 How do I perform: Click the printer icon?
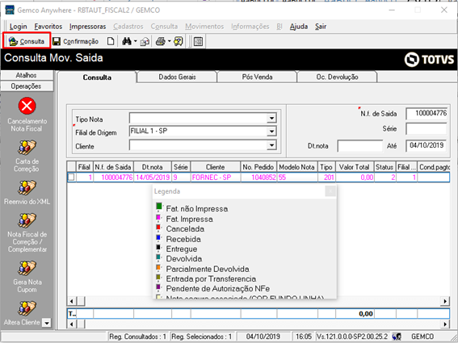pyautogui.click(x=161, y=41)
